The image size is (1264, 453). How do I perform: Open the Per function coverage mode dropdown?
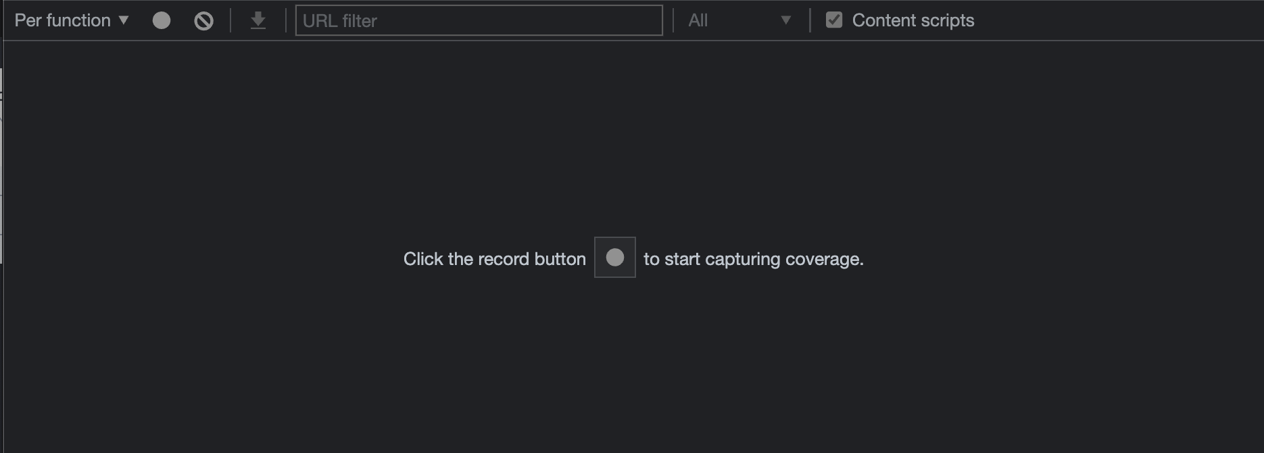coord(72,20)
